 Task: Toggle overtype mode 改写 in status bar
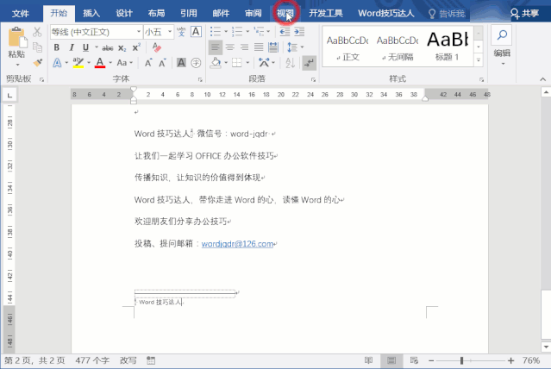[x=128, y=360]
